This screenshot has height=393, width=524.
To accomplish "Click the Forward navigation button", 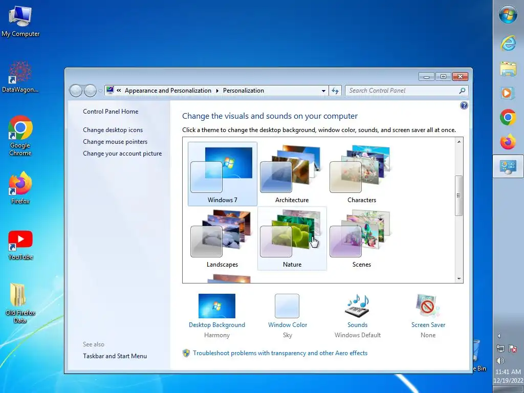I will point(90,91).
